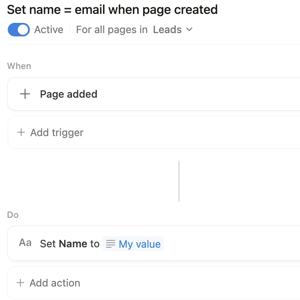Select the My value chip

pos(139,244)
